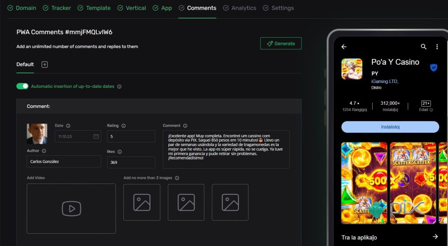Click the plus icon next to Default tab

45,65
